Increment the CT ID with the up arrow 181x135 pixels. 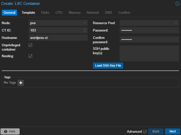coord(85,29)
